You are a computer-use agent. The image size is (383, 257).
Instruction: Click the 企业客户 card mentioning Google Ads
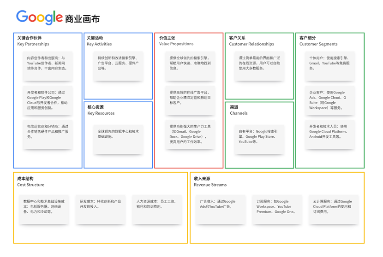[329, 100]
